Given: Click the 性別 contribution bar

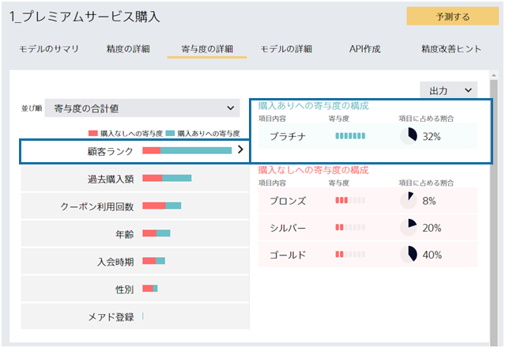Looking at the screenshot, I should [x=150, y=289].
